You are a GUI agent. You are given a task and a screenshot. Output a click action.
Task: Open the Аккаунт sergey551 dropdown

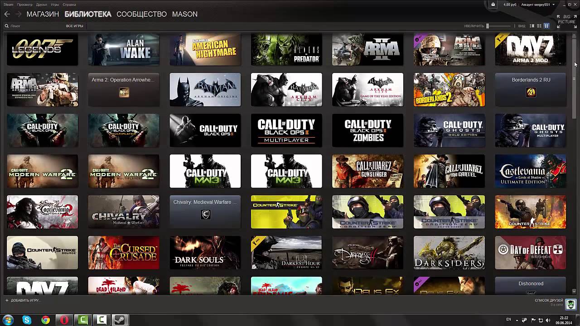coord(538,5)
